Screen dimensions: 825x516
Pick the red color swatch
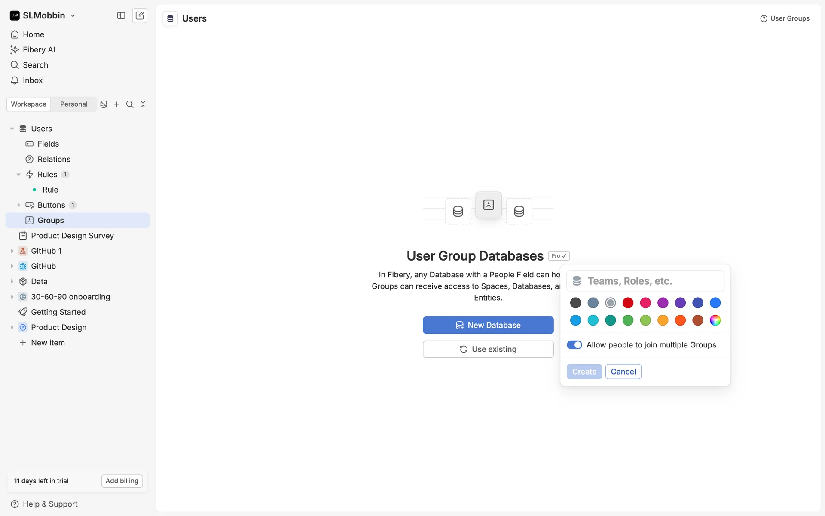coord(628,303)
